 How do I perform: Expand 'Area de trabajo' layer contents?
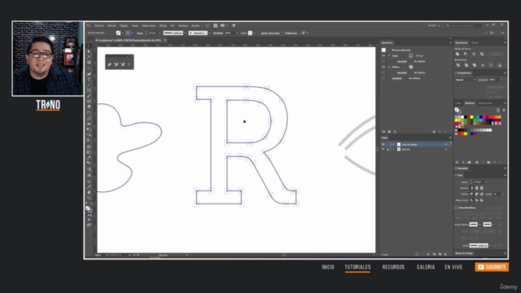click(x=394, y=145)
